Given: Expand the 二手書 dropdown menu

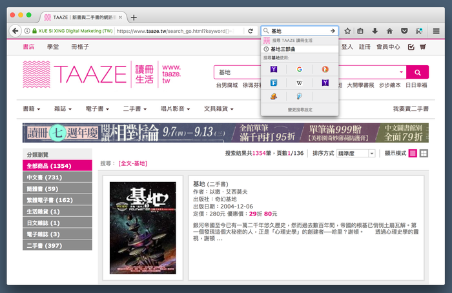Looking at the screenshot, I should point(135,109).
